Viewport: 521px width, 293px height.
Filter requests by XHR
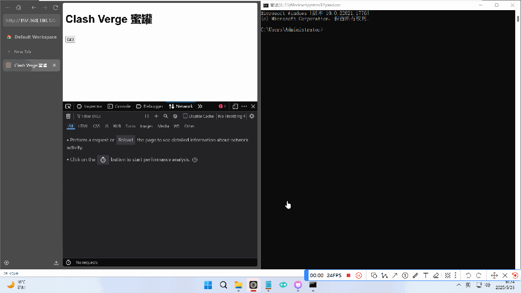117,126
